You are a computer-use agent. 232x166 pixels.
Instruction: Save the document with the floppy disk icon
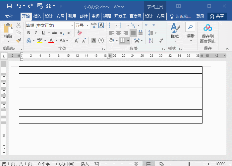click(x=9, y=6)
